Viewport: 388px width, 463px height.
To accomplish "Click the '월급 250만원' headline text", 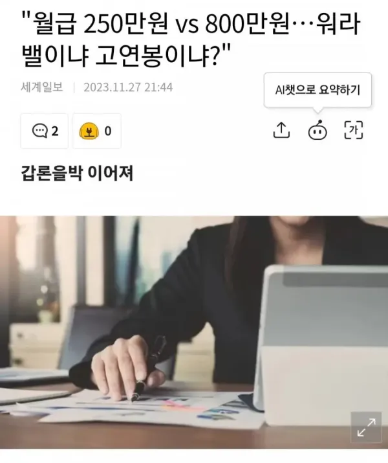I will pyautogui.click(x=101, y=23).
